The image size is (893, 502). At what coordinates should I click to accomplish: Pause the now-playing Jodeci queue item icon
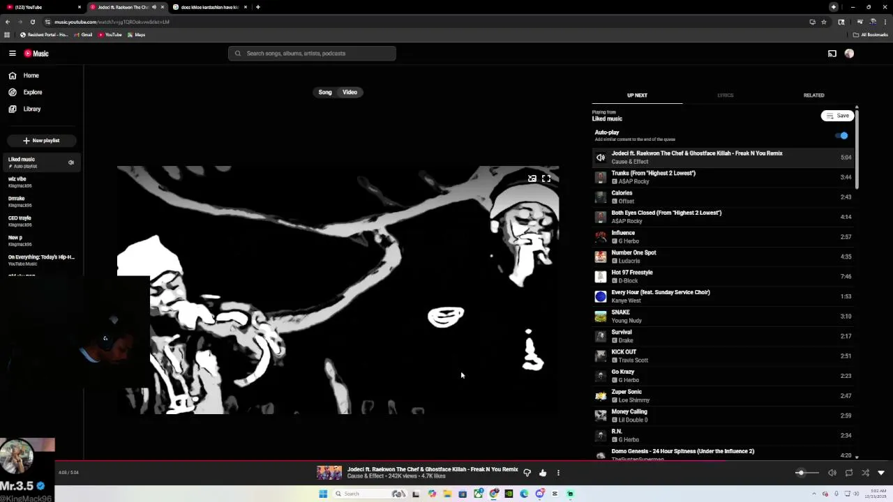(601, 158)
